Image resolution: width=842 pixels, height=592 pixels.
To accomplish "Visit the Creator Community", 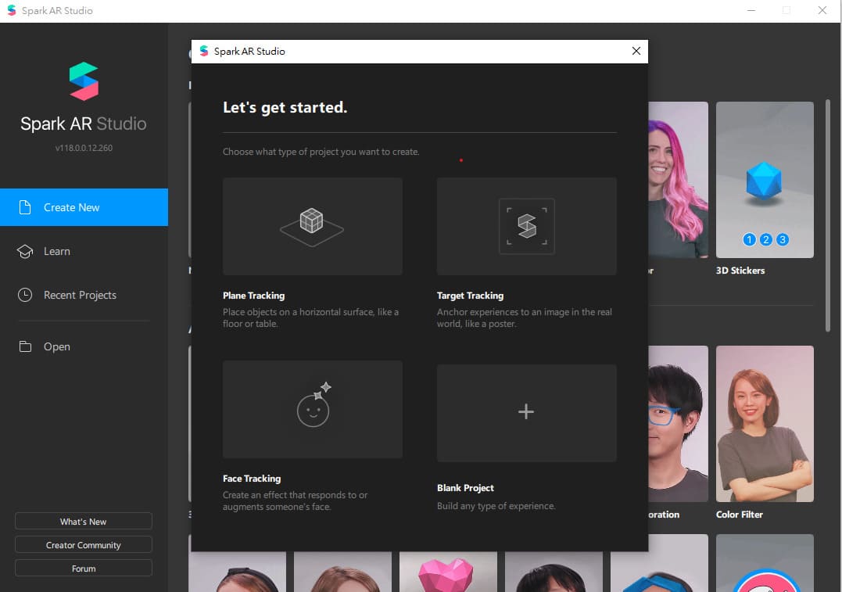I will coord(83,545).
